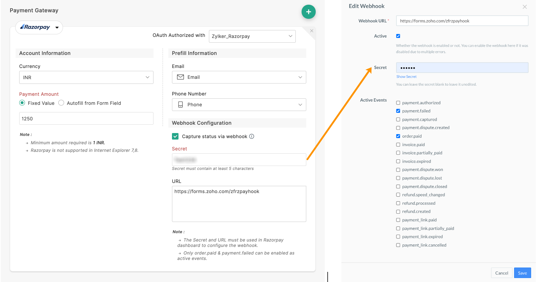Viewport: 538px width, 282px height.
Task: Enable the payment.authorized event
Action: (398, 103)
